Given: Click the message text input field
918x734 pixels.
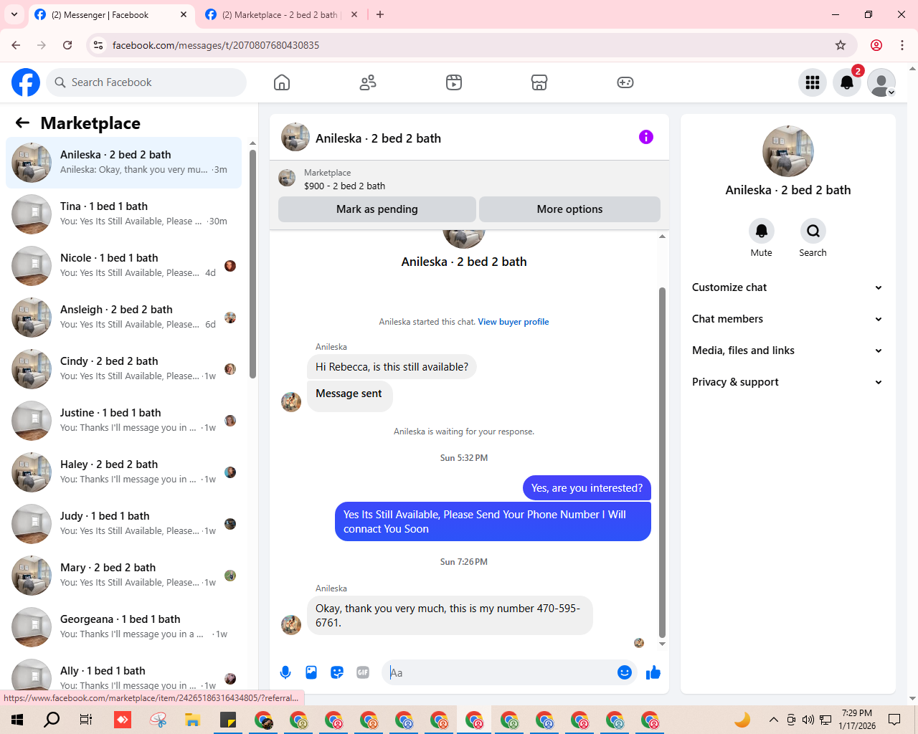Looking at the screenshot, I should coord(500,672).
